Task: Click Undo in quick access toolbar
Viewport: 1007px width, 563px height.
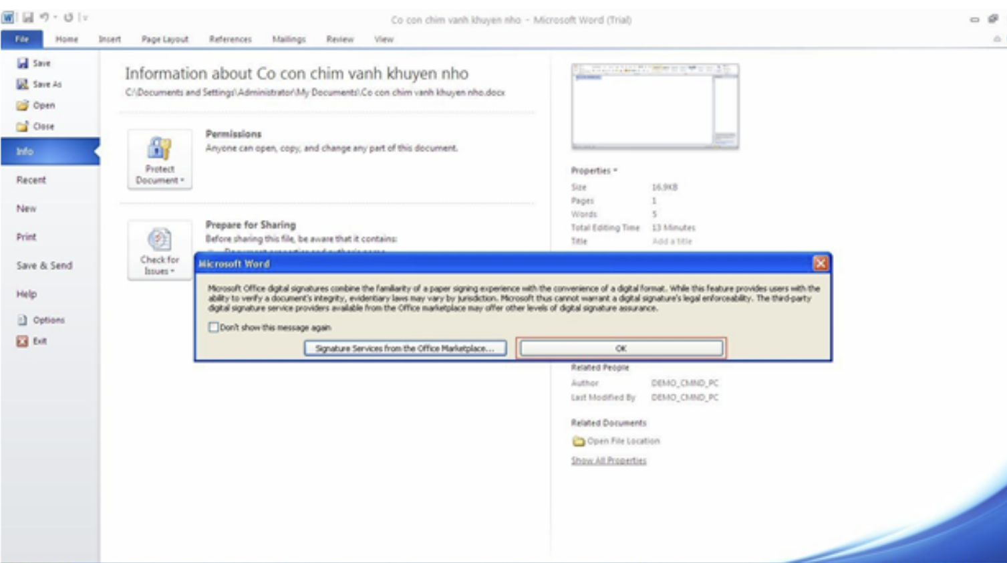Action: coord(44,18)
